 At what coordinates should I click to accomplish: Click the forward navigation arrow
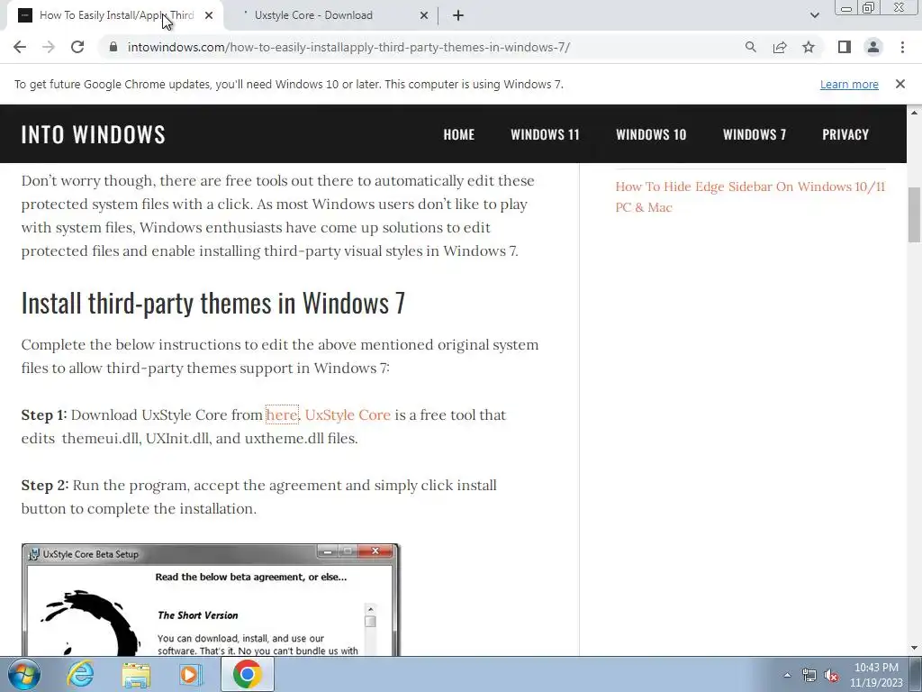(x=49, y=47)
